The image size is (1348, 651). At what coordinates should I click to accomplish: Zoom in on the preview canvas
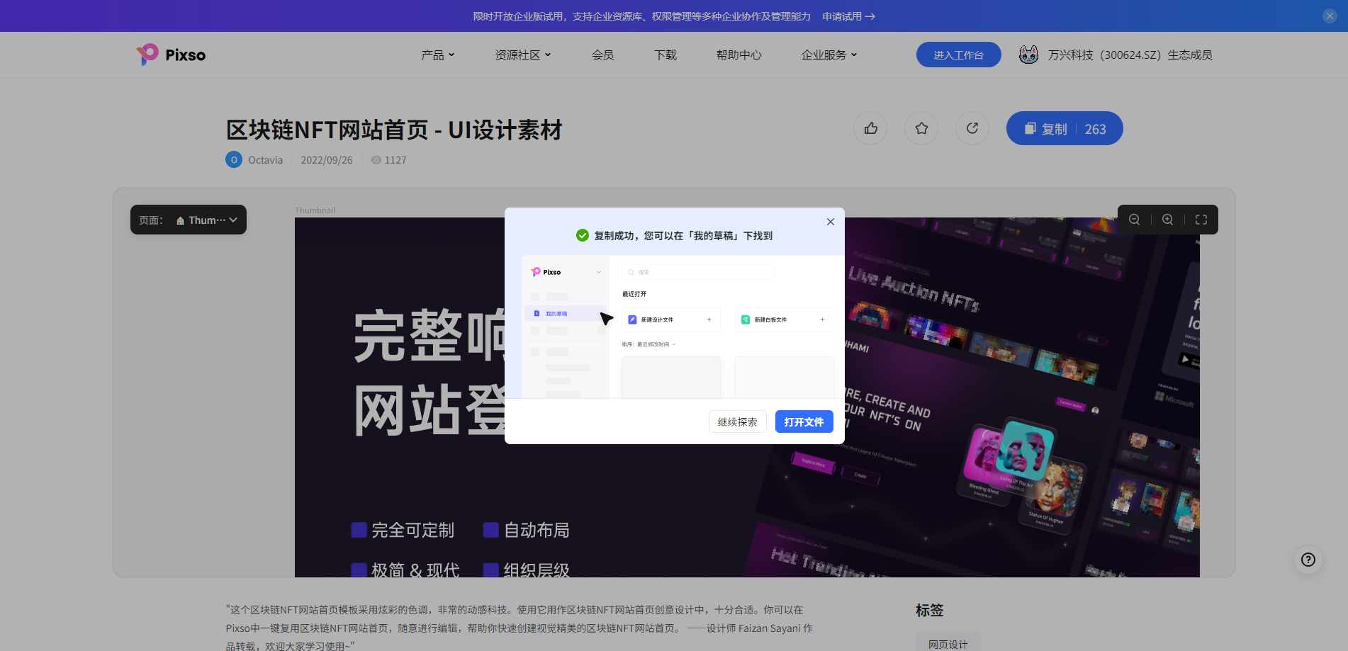click(1168, 220)
